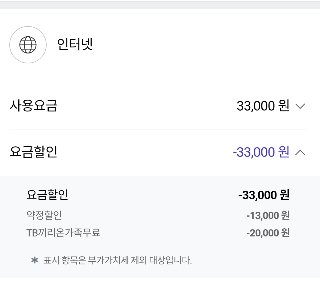320x286 pixels.
Task: Select the TB끼리온가족무료 discount item
Action: point(63,233)
